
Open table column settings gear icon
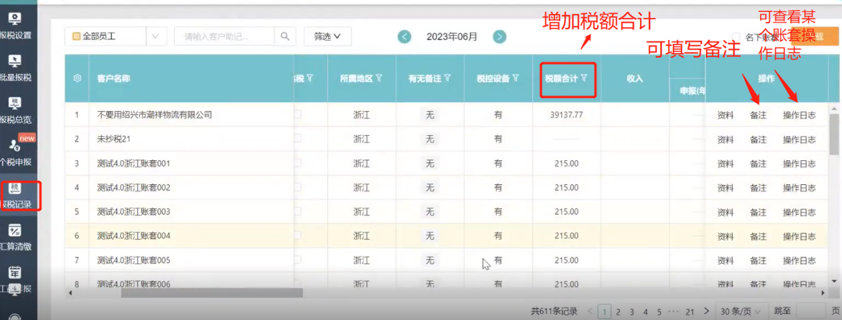tap(77, 79)
